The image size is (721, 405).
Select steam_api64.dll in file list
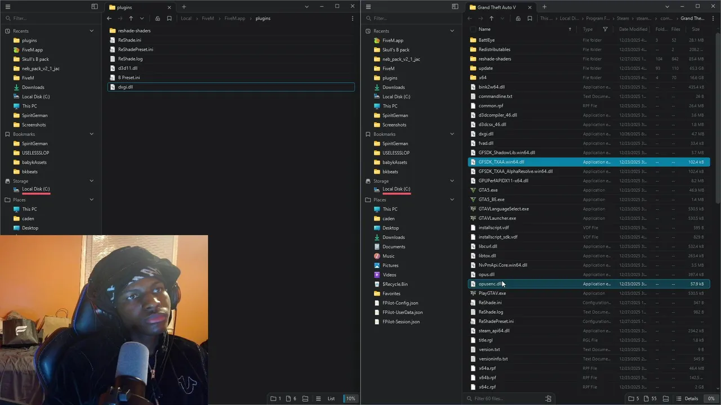pyautogui.click(x=589, y=331)
